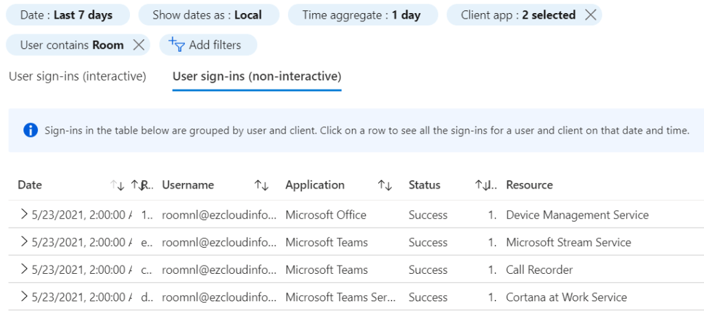Sort by Username column arrows

261,185
